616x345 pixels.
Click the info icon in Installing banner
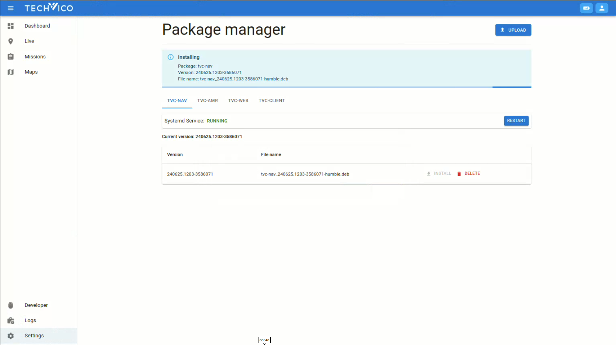click(171, 57)
